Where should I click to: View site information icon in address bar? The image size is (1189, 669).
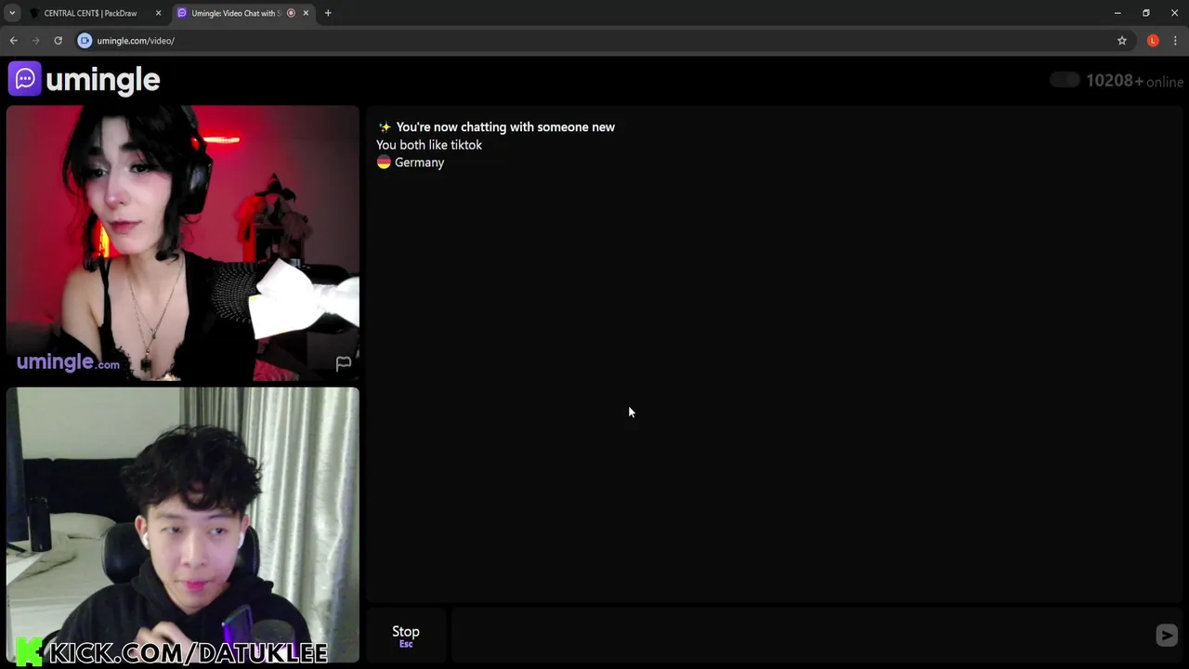(85, 41)
